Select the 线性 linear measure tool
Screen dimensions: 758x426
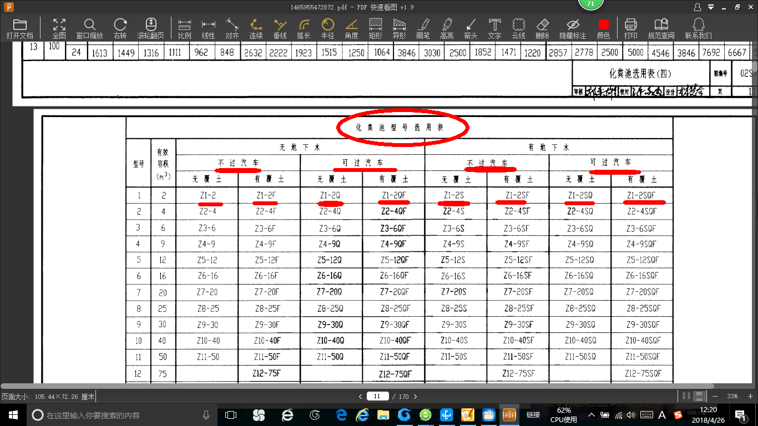[x=209, y=29]
